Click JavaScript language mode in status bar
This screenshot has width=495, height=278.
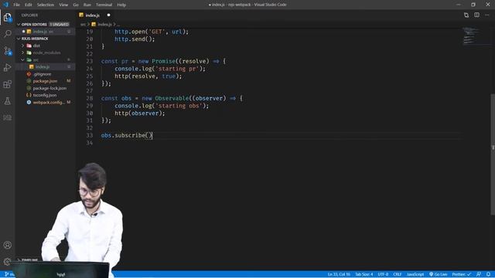pos(415,274)
